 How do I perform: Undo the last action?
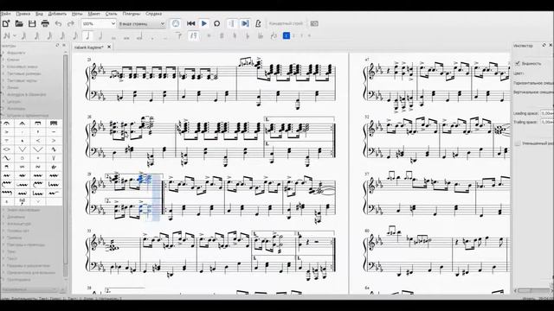58,23
